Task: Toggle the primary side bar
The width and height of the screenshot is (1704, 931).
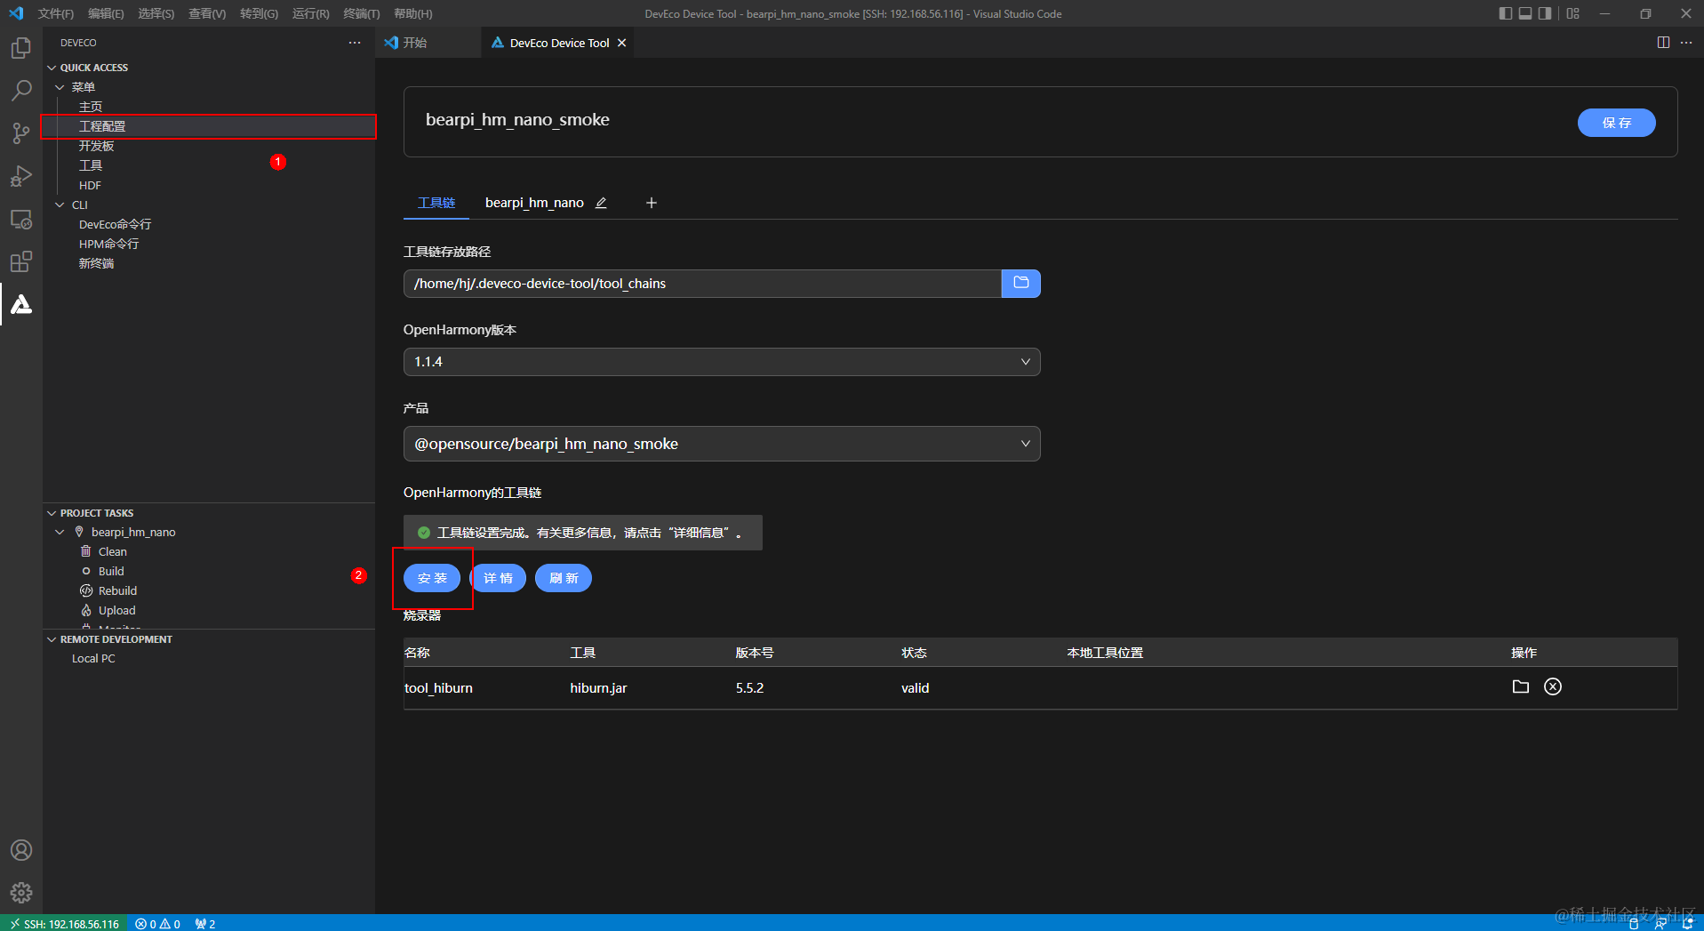Action: coord(1505,13)
